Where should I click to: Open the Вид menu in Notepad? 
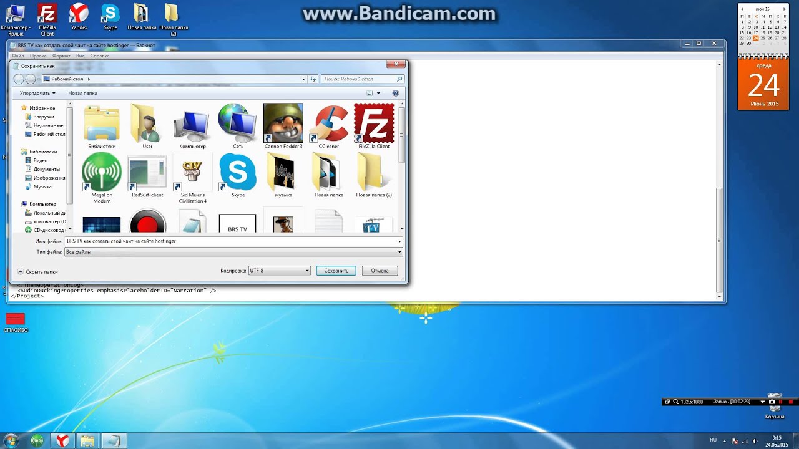click(81, 56)
